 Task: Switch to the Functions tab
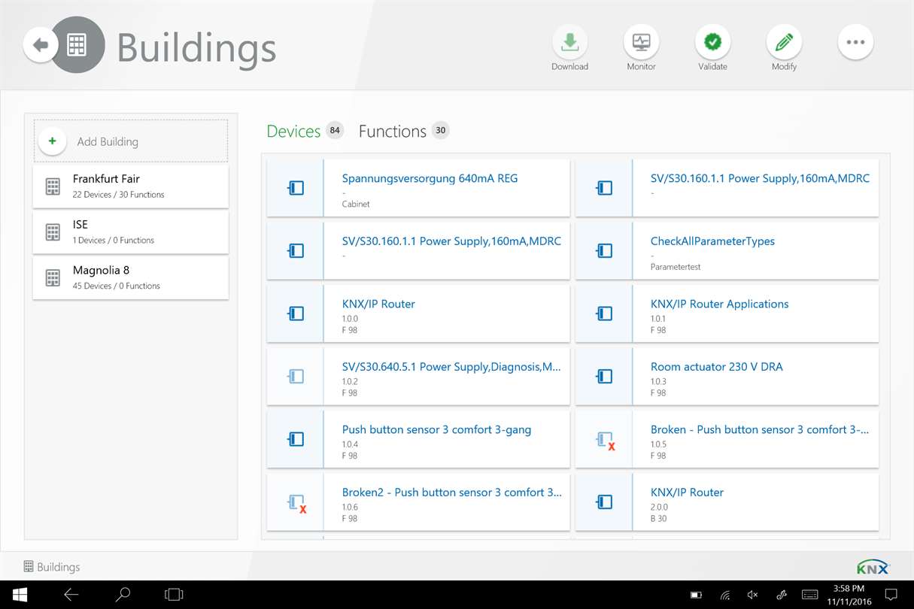(x=392, y=131)
